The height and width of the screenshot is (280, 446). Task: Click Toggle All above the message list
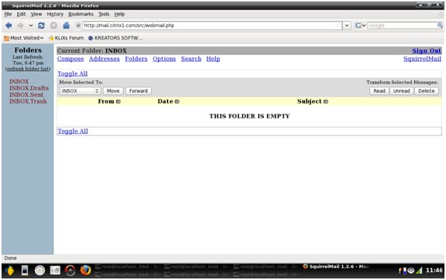pyautogui.click(x=73, y=73)
